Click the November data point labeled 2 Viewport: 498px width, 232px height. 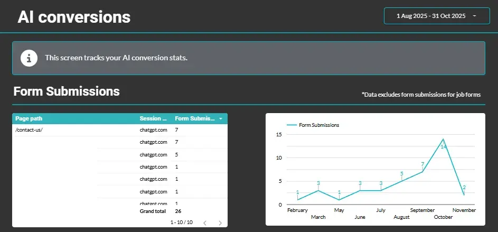(464, 195)
